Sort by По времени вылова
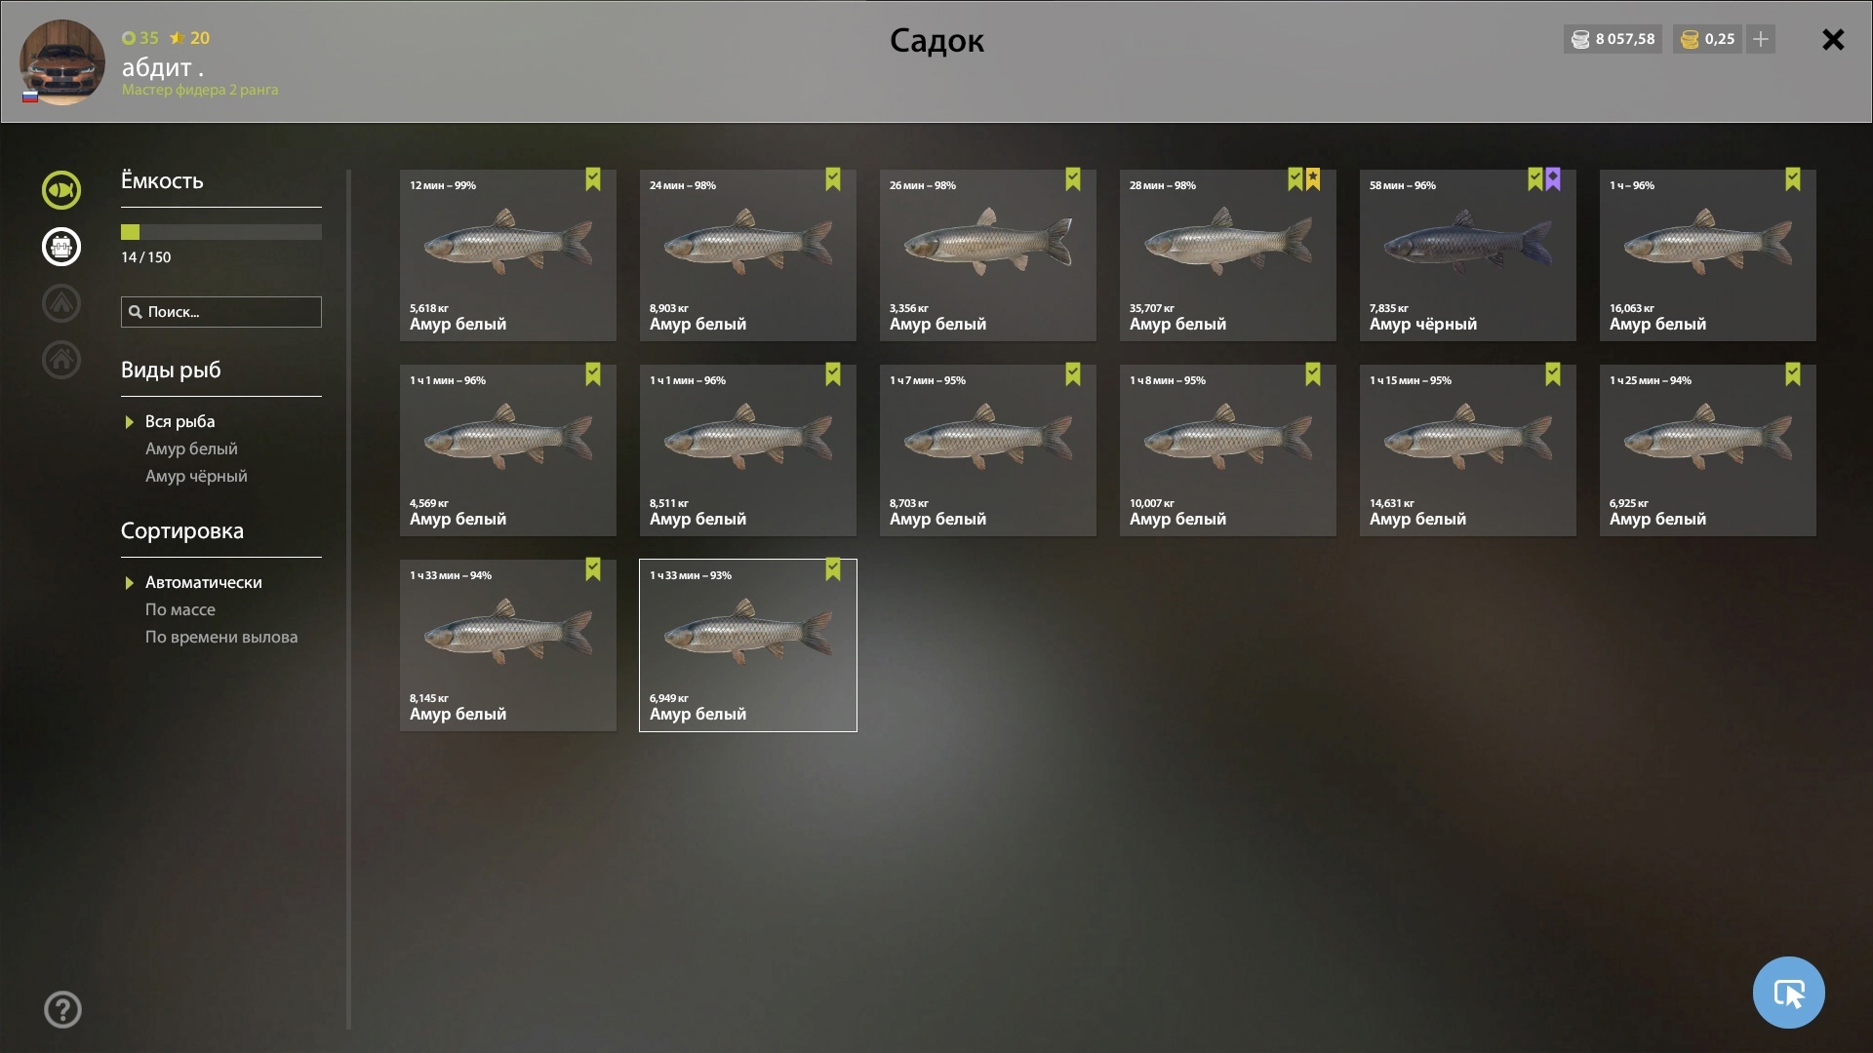1873x1053 pixels. tap(221, 637)
